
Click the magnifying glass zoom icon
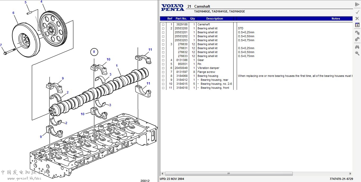[x=357, y=53]
